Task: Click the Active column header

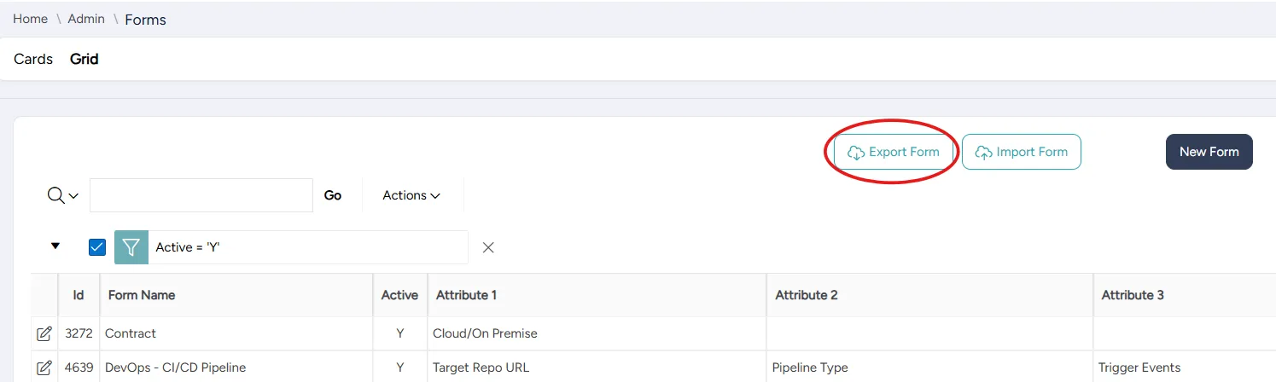Action: [x=399, y=295]
